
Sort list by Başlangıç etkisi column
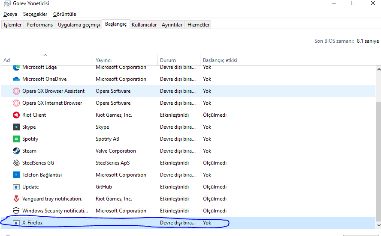pyautogui.click(x=220, y=60)
